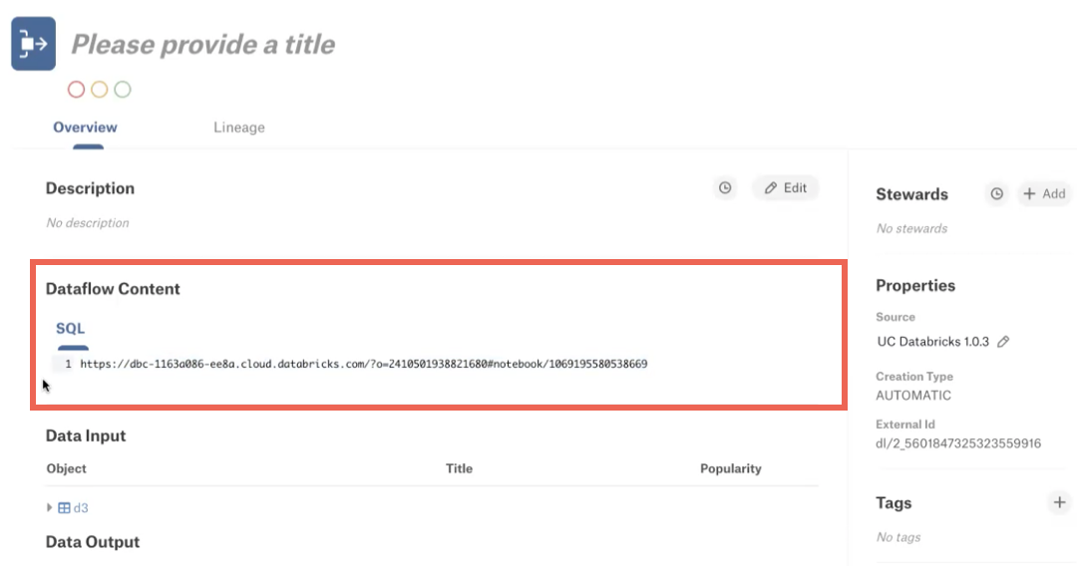This screenshot has height=566, width=1077.
Task: View Description history clock icon
Action: coord(725,188)
